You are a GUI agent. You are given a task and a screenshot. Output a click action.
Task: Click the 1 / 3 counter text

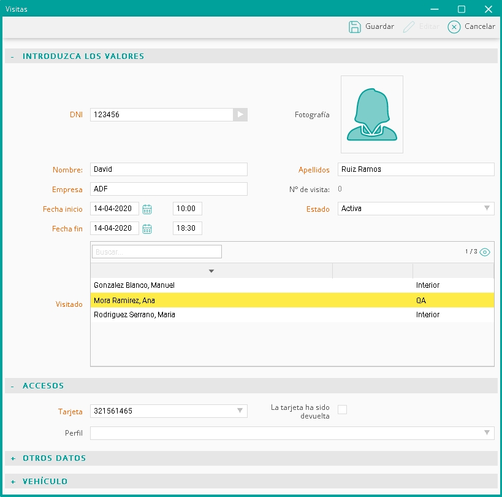[x=471, y=252]
